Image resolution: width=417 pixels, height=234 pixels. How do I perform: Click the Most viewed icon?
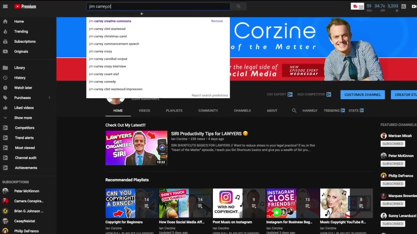click(x=5, y=148)
